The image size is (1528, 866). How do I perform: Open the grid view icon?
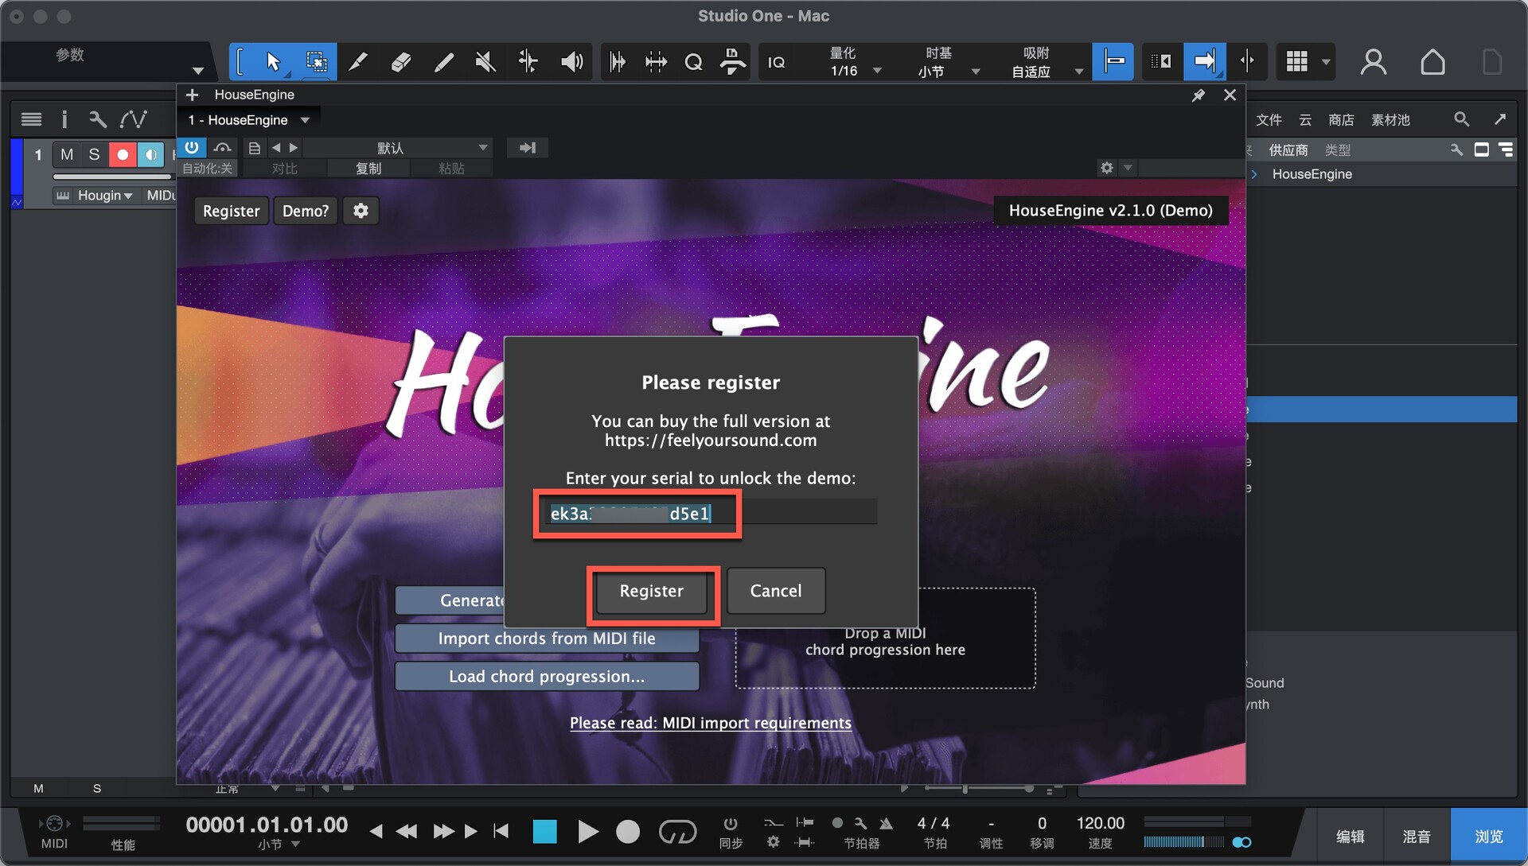click(x=1297, y=61)
